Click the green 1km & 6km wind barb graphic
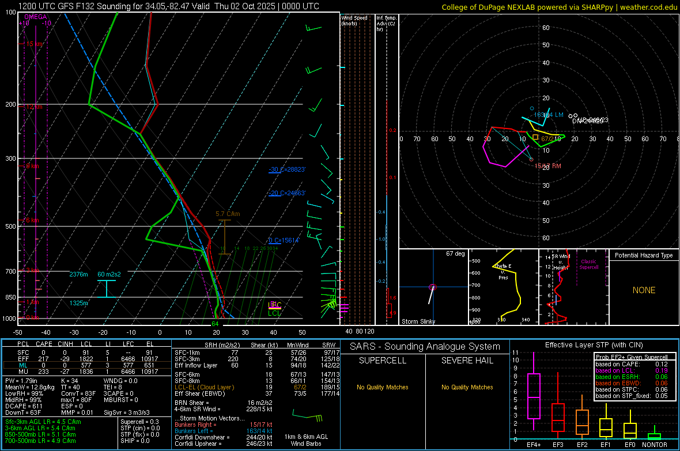This screenshot has width=680, height=451. [308, 415]
